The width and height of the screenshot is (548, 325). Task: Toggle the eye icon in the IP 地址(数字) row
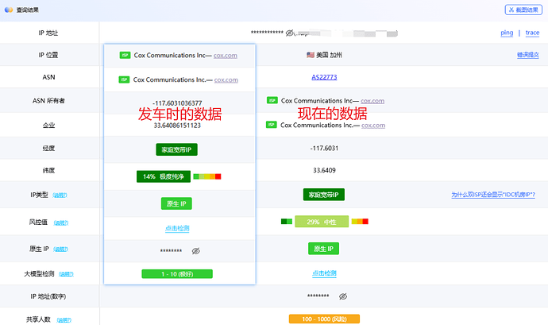(x=343, y=296)
